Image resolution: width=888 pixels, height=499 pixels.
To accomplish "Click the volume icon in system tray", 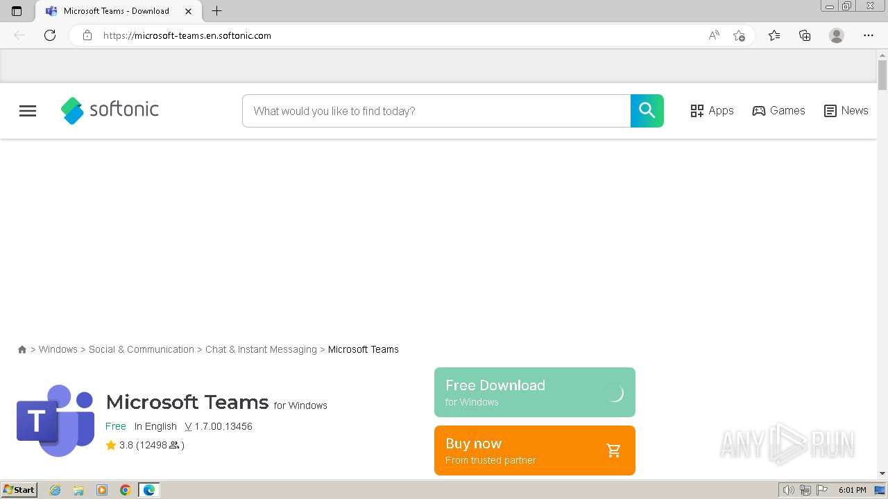I will 789,490.
